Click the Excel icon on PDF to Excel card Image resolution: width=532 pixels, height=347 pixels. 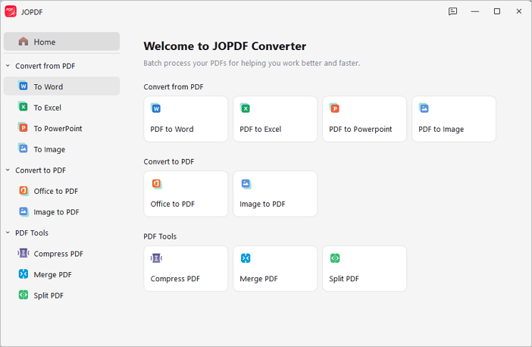pyautogui.click(x=246, y=108)
